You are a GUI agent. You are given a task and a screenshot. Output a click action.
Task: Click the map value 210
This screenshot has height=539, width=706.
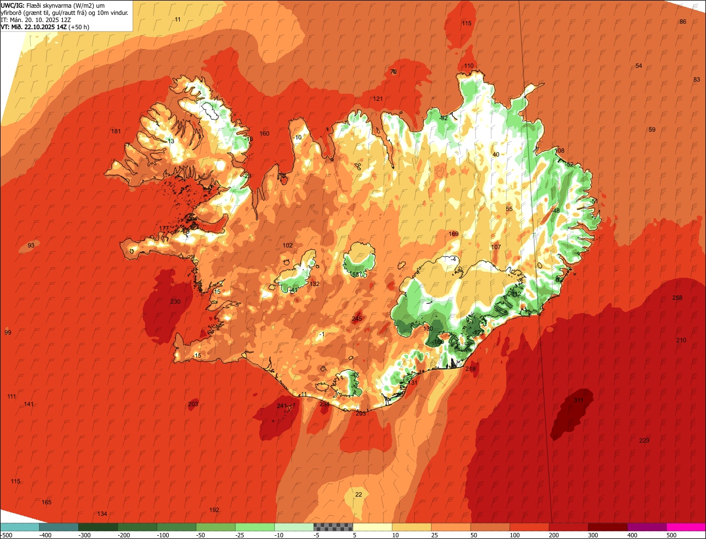coord(681,340)
